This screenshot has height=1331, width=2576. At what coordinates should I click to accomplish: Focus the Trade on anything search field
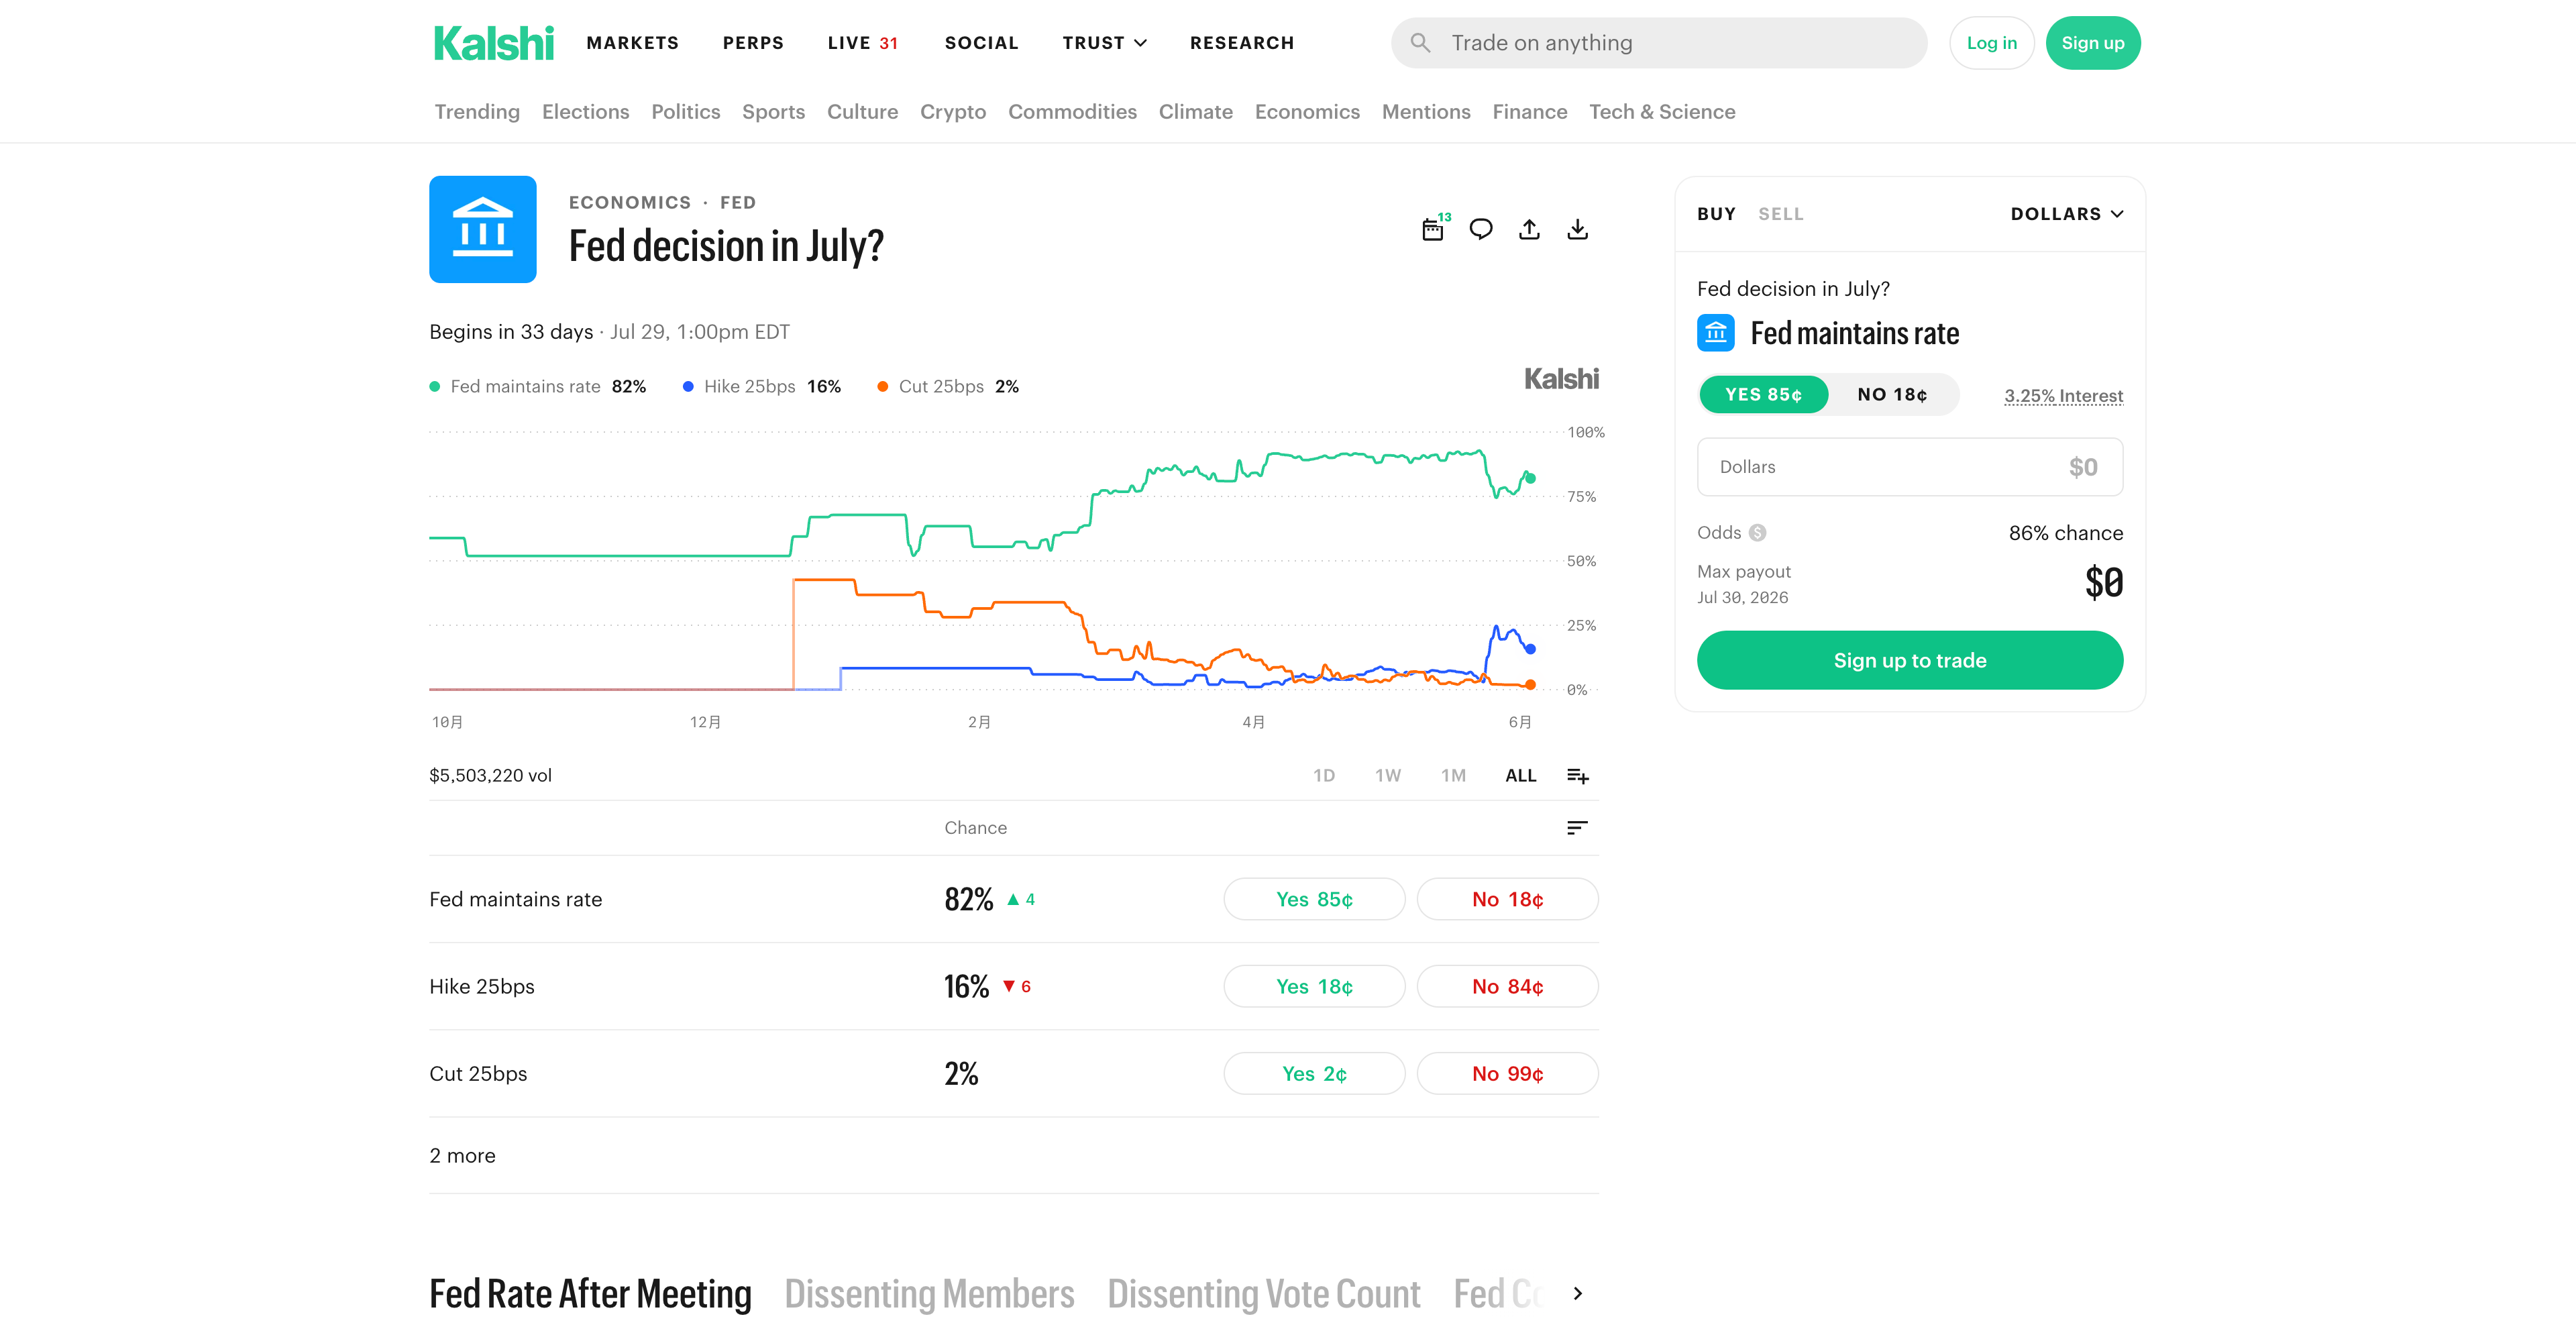(1659, 43)
